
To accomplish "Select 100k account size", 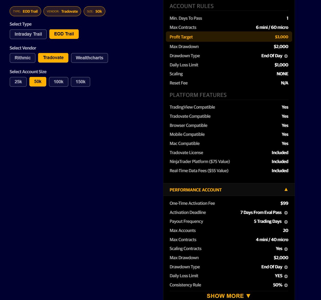I will 59,82.
